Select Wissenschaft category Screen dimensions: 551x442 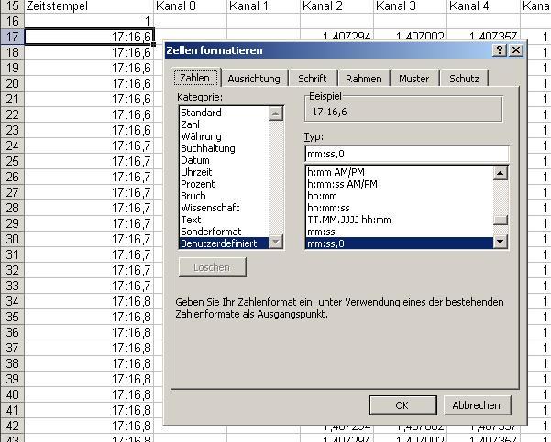click(224, 208)
